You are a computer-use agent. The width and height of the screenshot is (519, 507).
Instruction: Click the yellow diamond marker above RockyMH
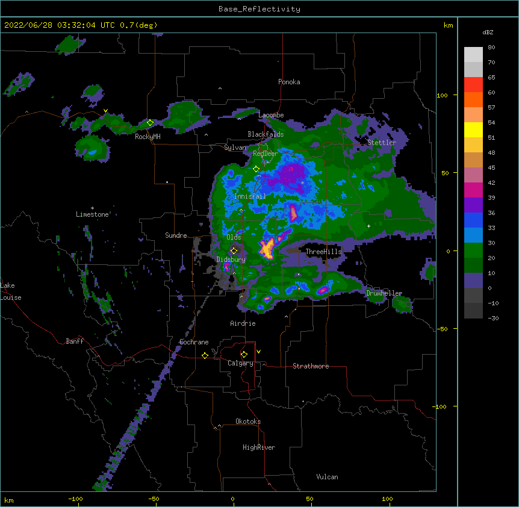coord(151,123)
